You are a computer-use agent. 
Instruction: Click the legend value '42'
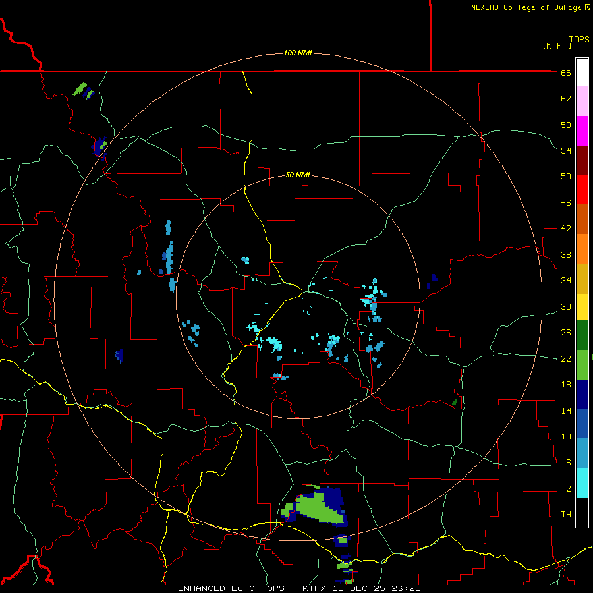tap(566, 229)
